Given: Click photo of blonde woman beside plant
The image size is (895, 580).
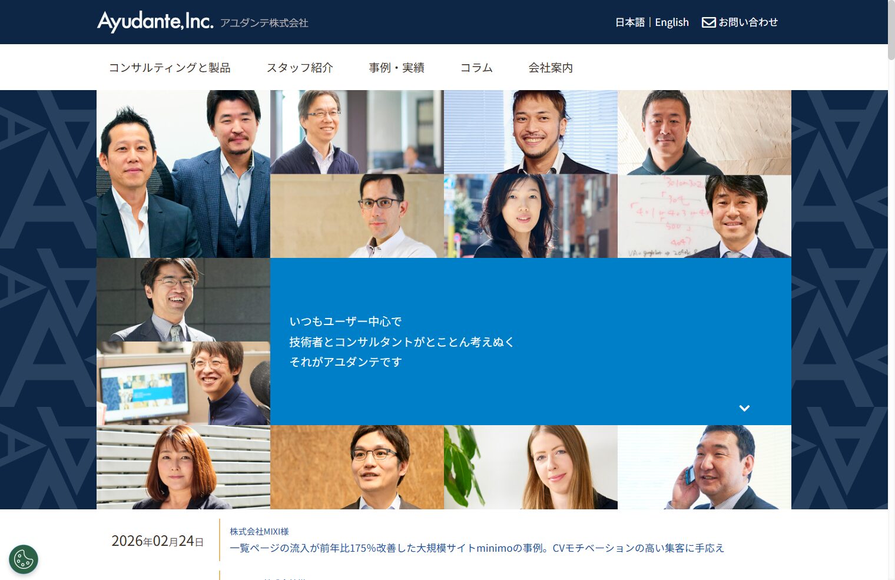Looking at the screenshot, I should [x=531, y=467].
